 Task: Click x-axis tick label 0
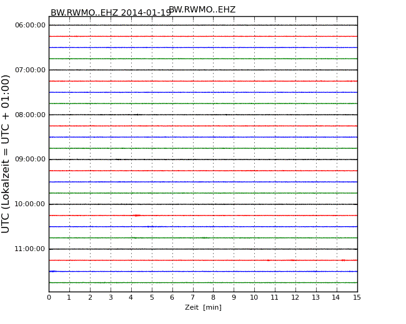click(x=49, y=298)
